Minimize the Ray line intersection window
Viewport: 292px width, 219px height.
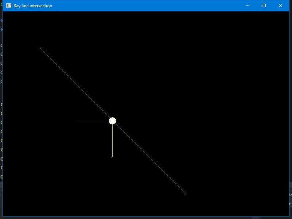[x=247, y=5]
